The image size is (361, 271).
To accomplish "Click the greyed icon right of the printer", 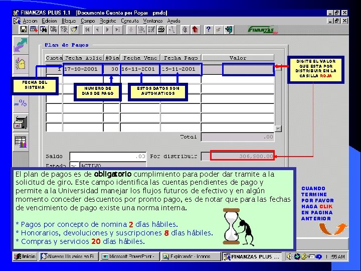I will 171,30.
